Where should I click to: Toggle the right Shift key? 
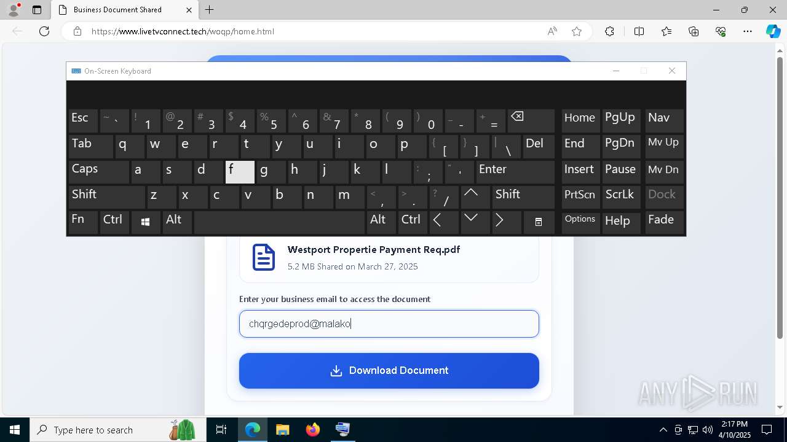523,196
